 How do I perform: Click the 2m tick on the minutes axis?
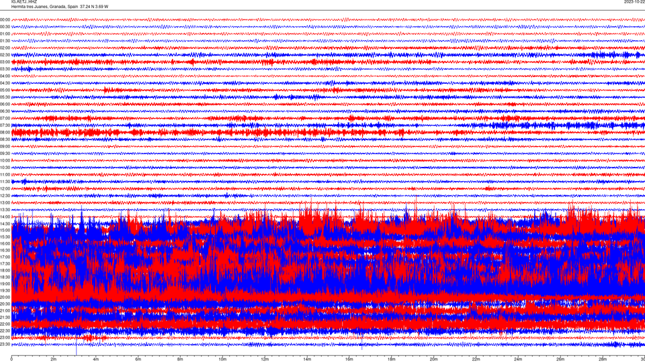[54, 359]
